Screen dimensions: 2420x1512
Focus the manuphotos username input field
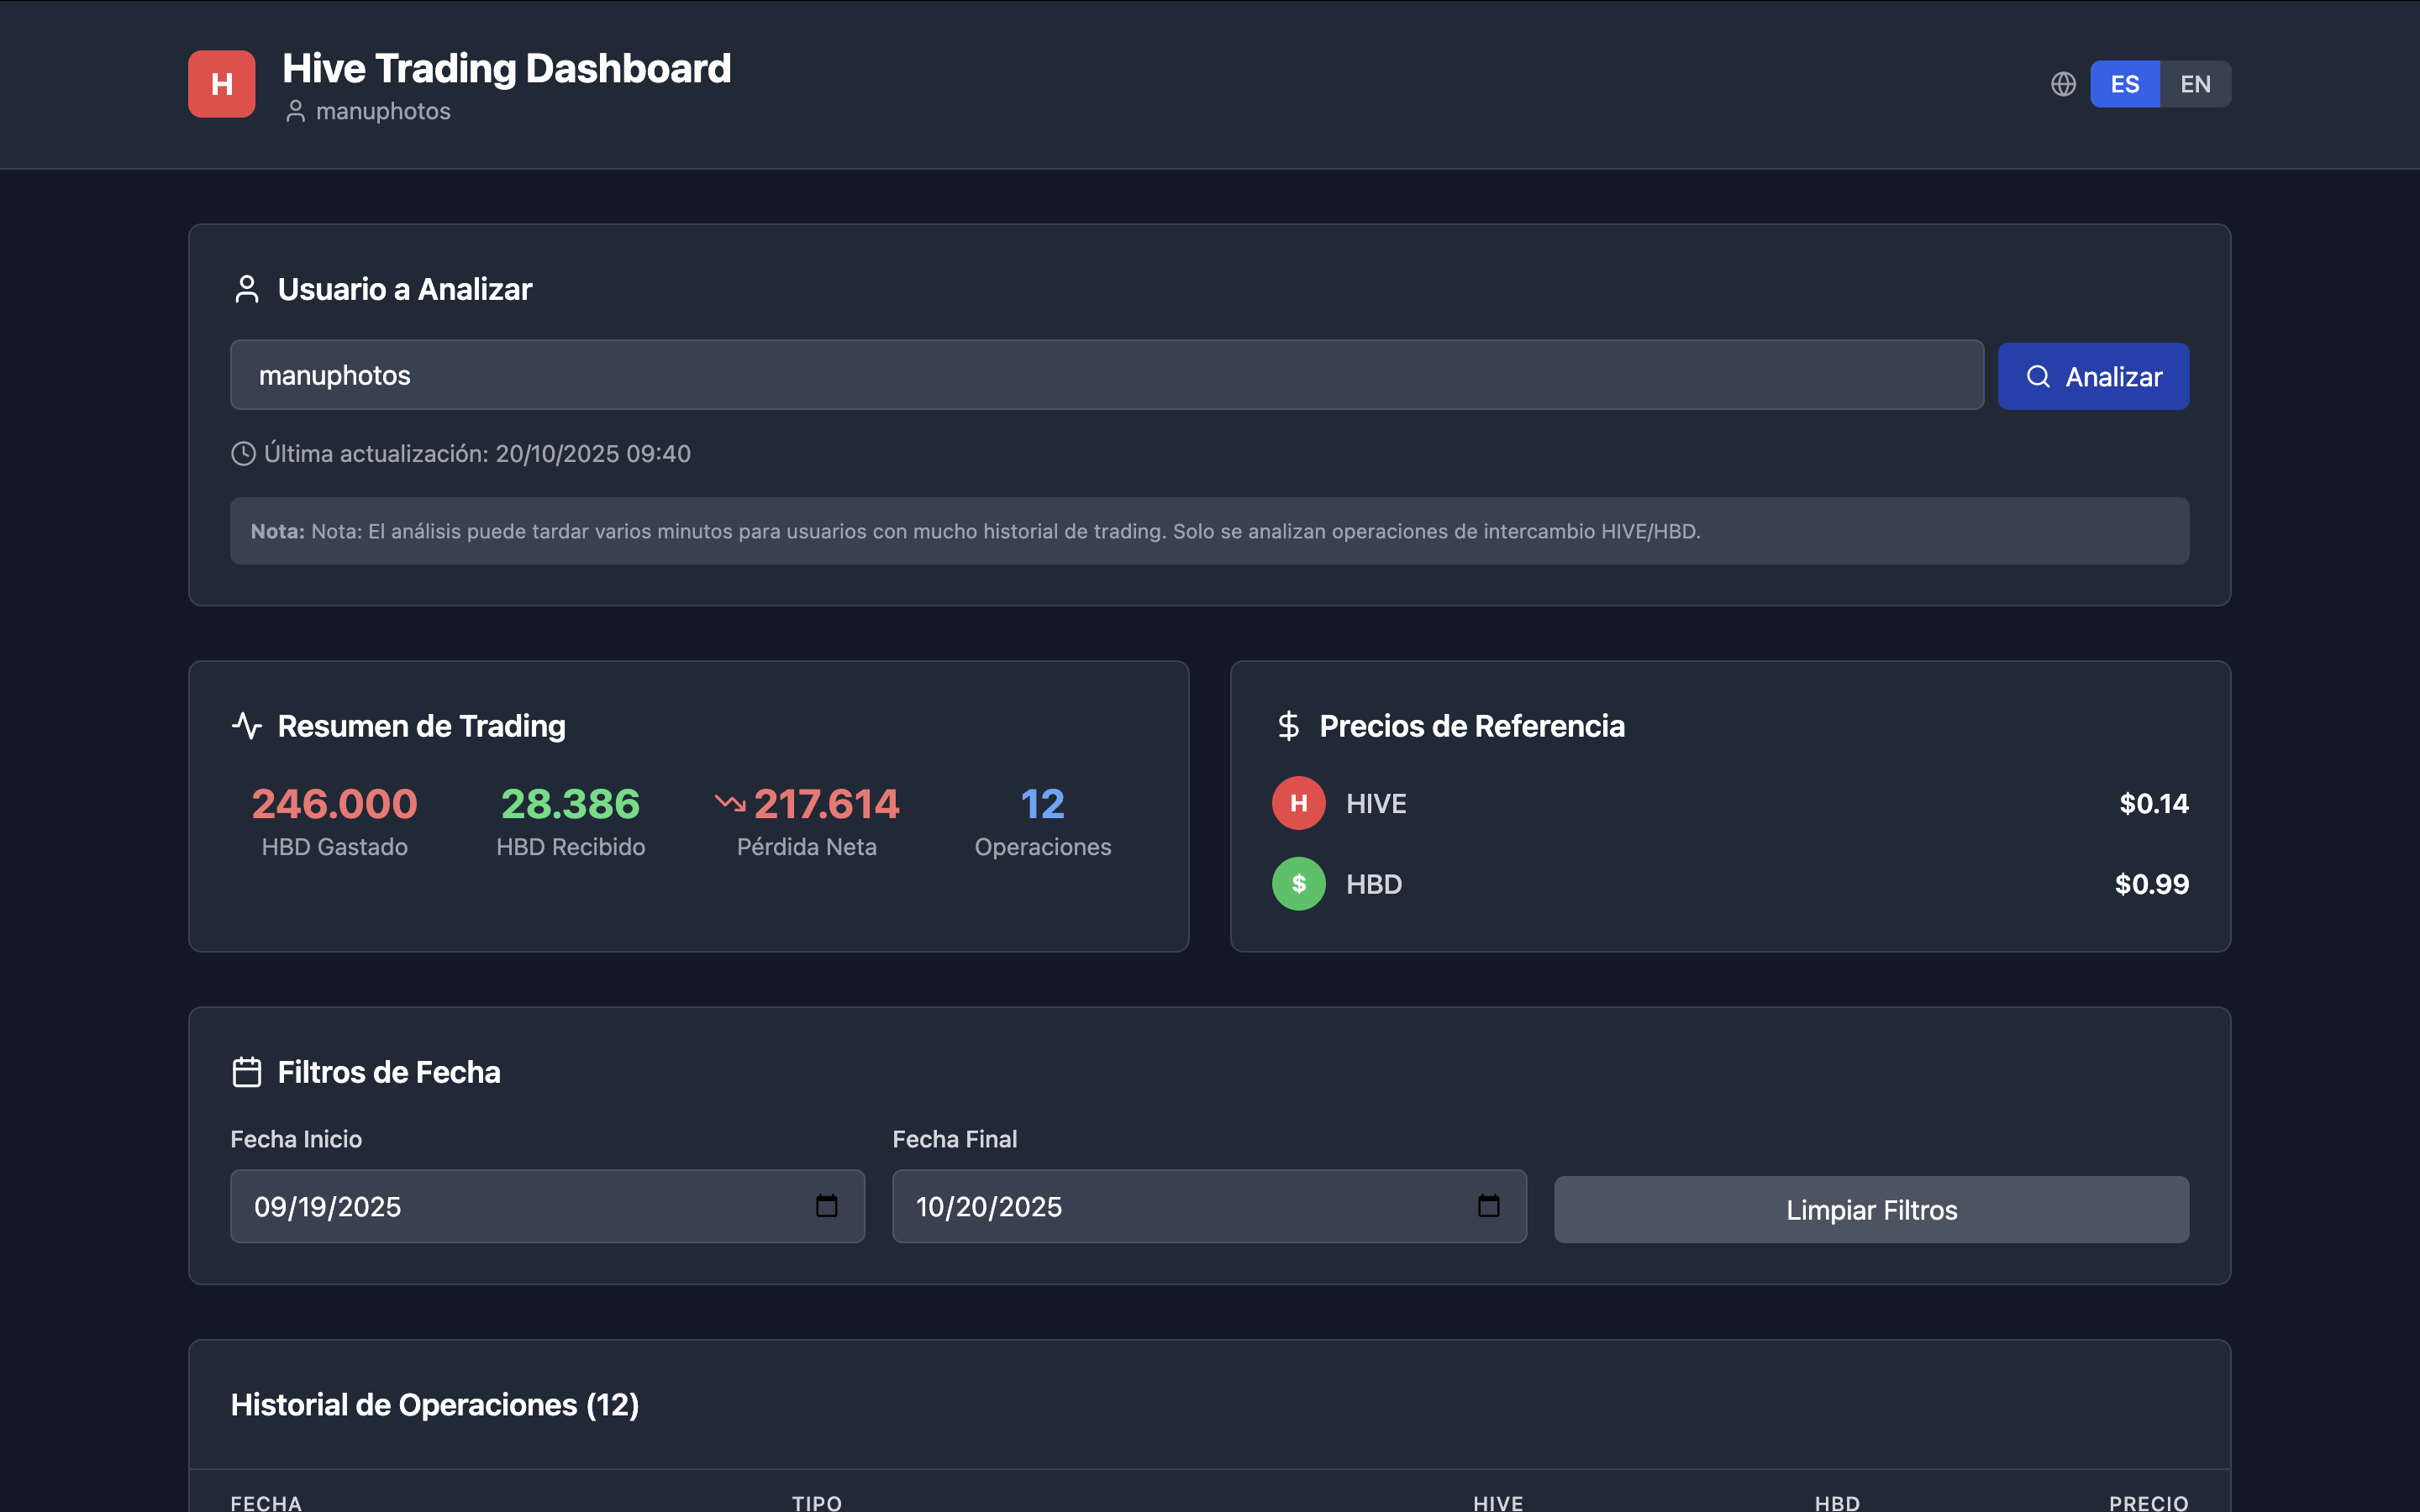pyautogui.click(x=1106, y=375)
